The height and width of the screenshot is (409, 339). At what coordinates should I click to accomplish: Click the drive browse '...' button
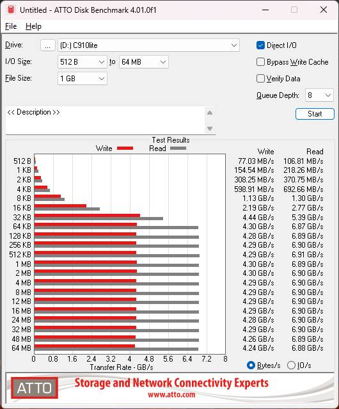pyautogui.click(x=48, y=45)
